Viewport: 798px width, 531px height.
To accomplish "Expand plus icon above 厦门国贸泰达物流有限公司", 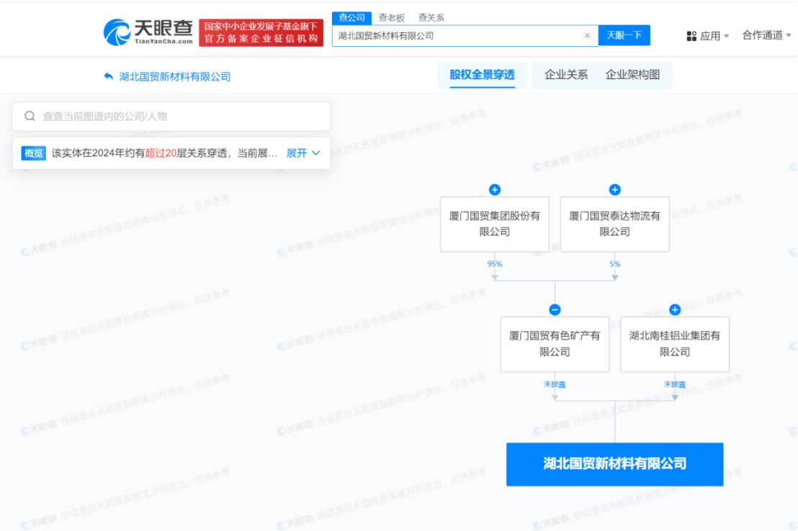I will [x=614, y=190].
